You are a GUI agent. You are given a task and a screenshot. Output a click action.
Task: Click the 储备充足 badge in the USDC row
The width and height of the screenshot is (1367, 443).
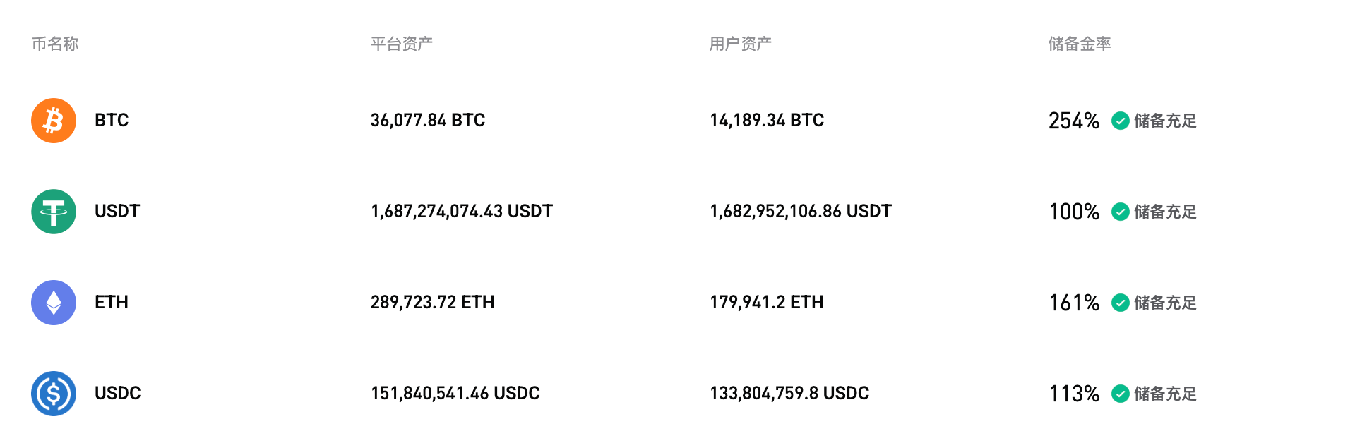pyautogui.click(x=1165, y=394)
